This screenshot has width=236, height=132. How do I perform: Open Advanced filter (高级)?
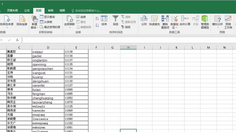[x=126, y=27]
